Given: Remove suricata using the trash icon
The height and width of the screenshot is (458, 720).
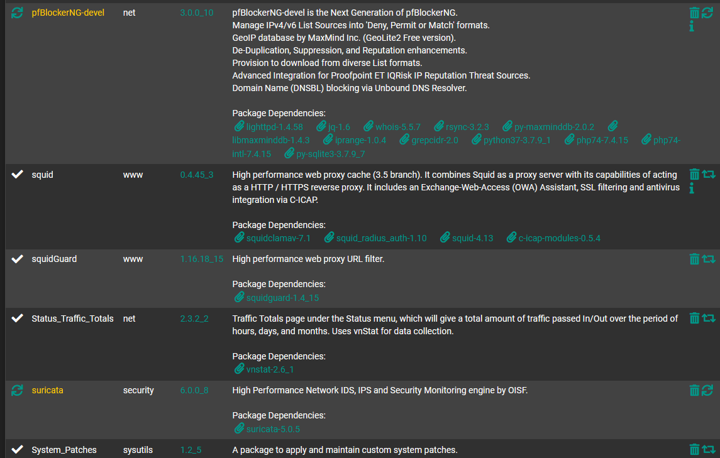Looking at the screenshot, I should point(694,390).
